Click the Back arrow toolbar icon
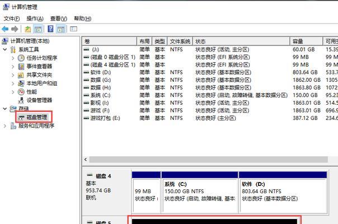 tap(5, 29)
